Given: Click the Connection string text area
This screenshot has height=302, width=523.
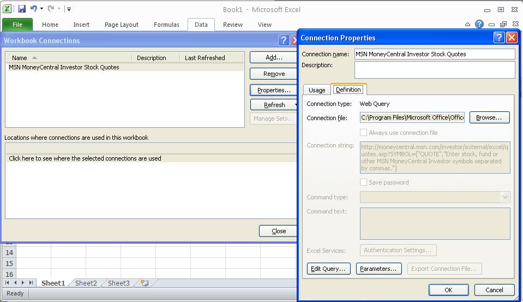Looking at the screenshot, I should (x=435, y=157).
